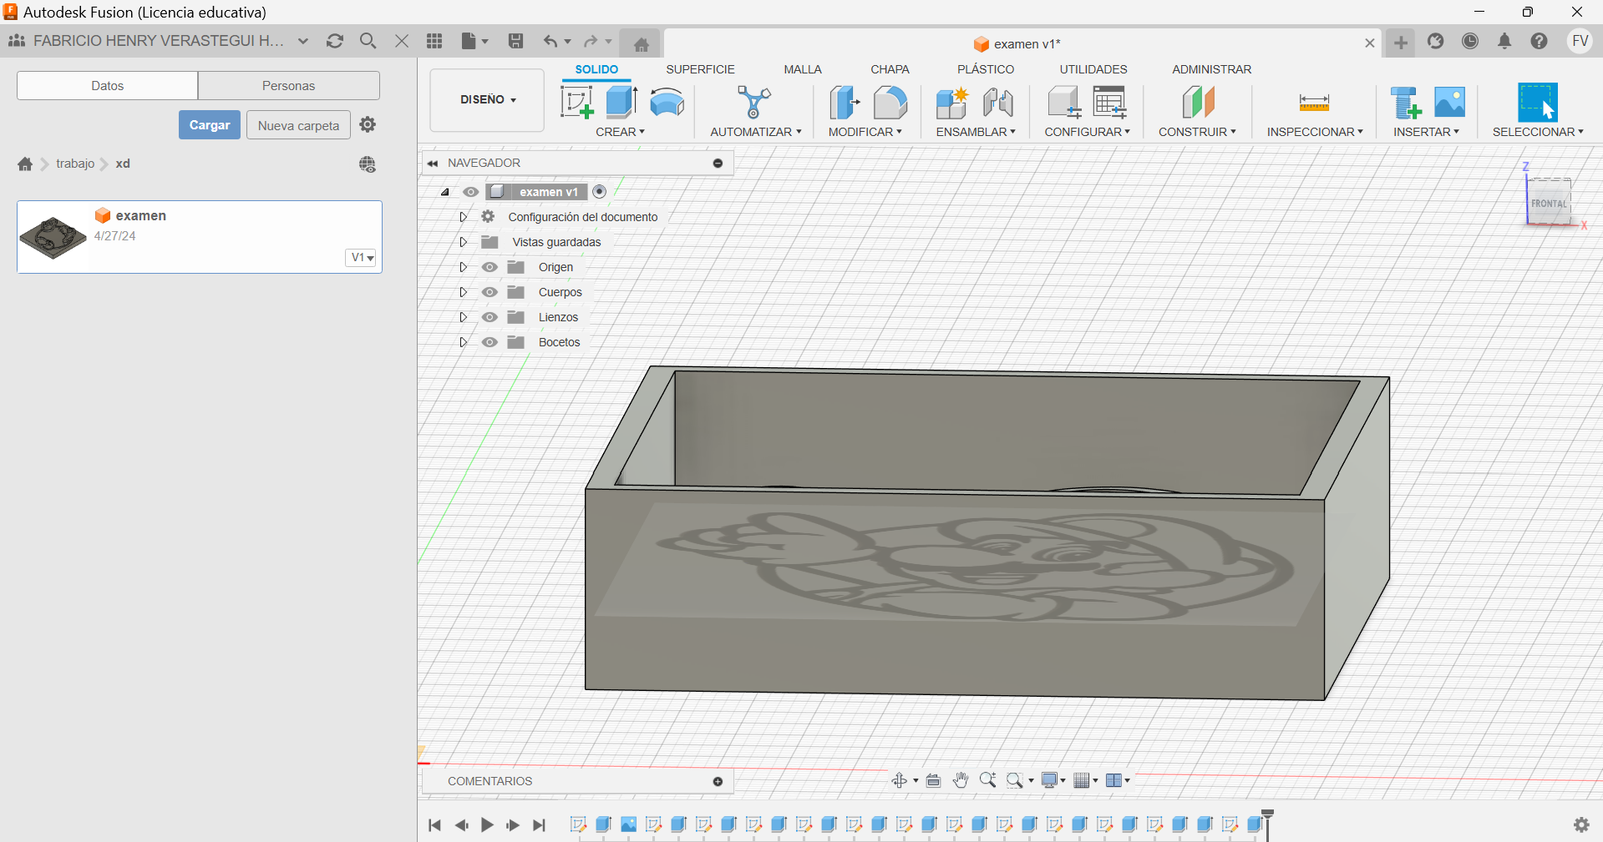Image resolution: width=1603 pixels, height=842 pixels.
Task: Switch to Personas tab in data panel
Action: coord(288,86)
